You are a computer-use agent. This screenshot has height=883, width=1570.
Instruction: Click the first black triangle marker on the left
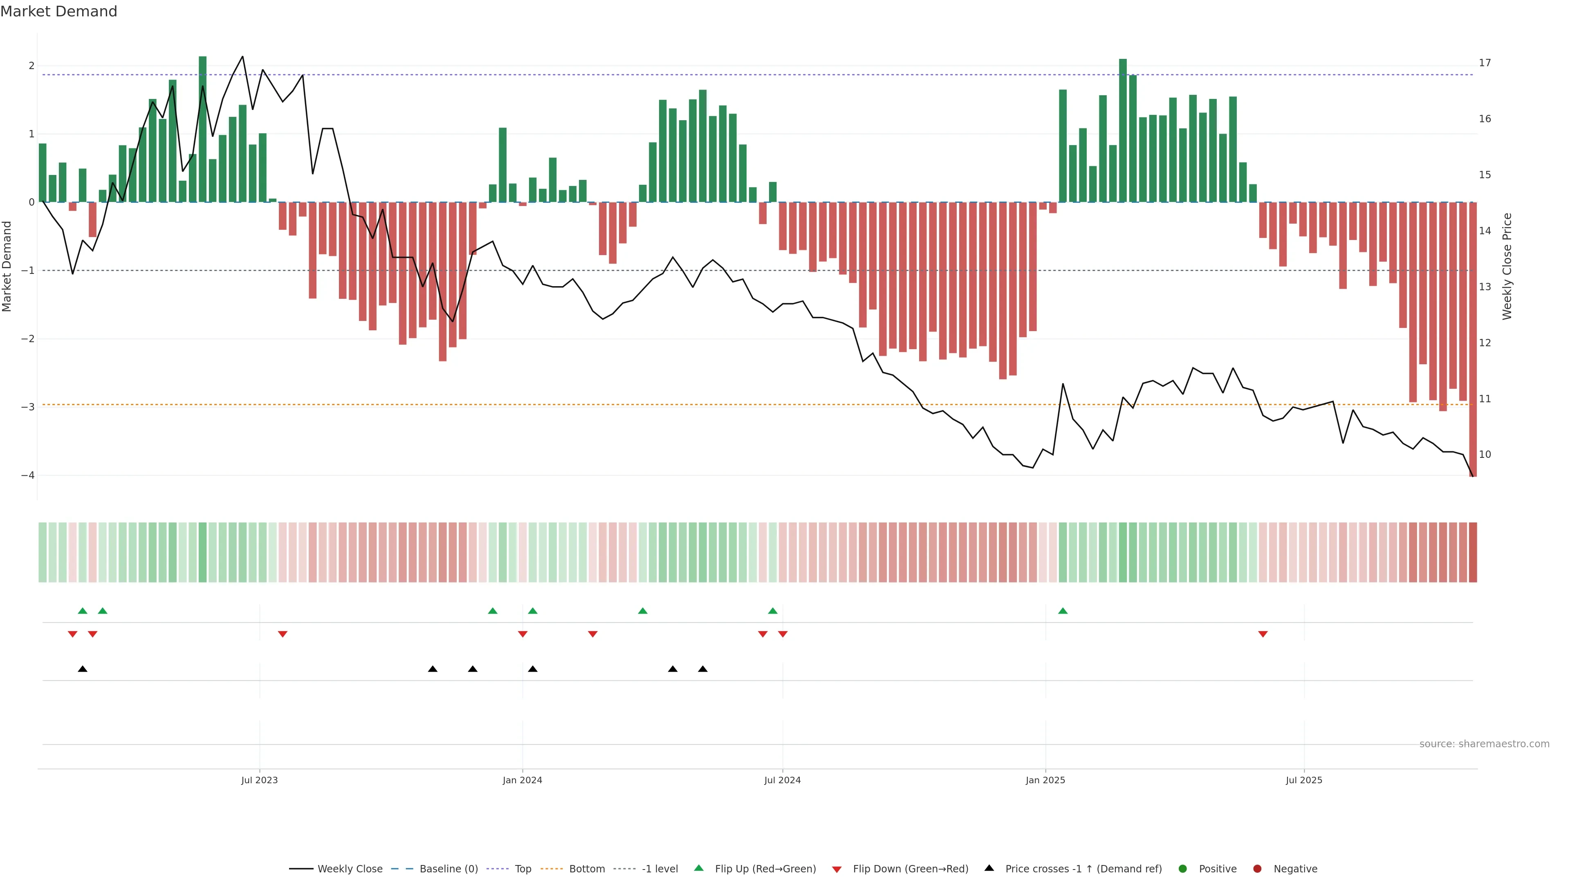83,669
